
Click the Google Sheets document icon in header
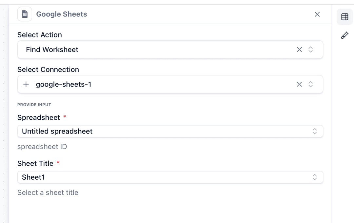25,14
